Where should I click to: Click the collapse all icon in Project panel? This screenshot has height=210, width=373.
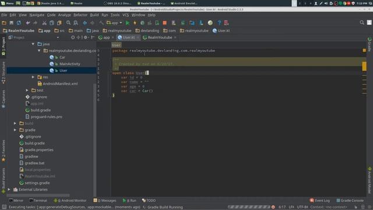tap(78, 37)
